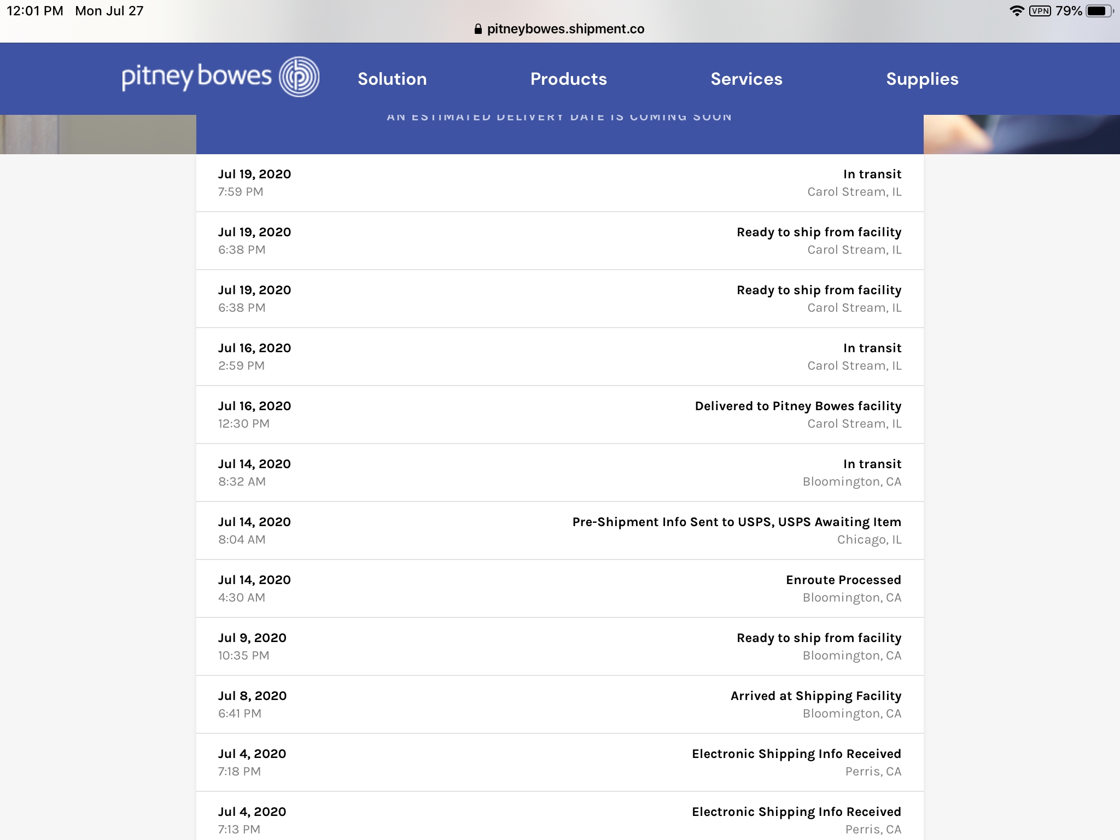This screenshot has height=840, width=1120.
Task: Tap the Wi-Fi icon in the status bar
Action: [x=1018, y=9]
